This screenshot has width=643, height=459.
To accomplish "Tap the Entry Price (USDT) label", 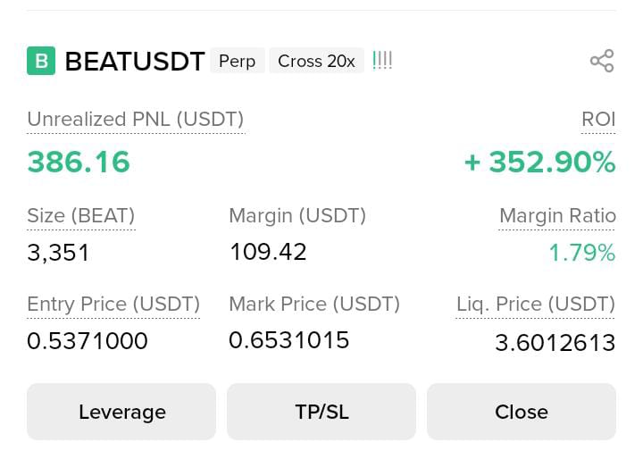I will [113, 304].
